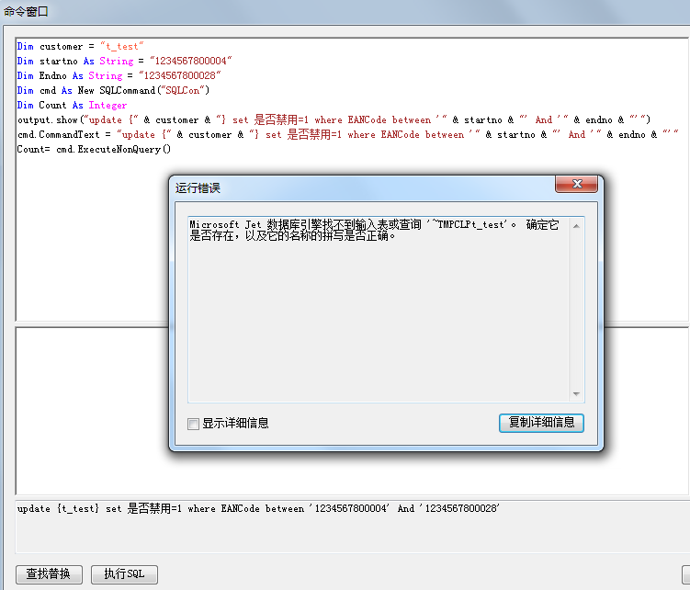Click the line Dim Count As Integer
The image size is (690, 590).
(72, 106)
